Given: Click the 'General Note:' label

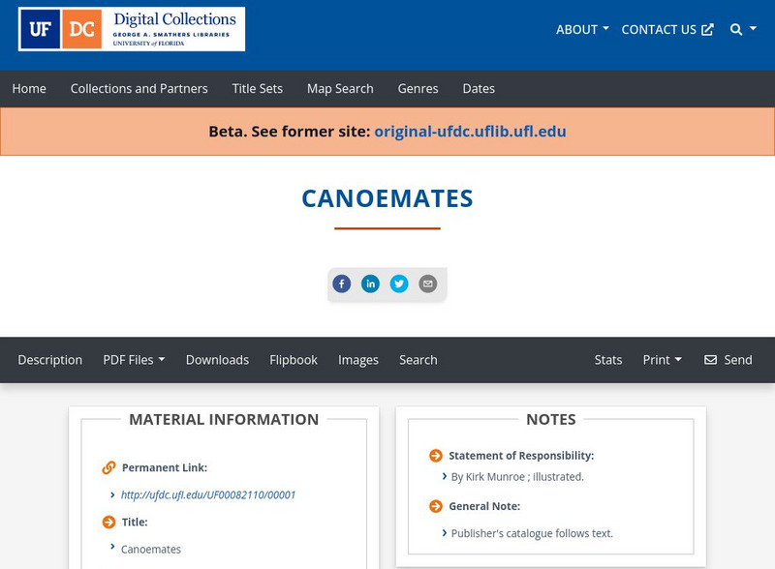Looking at the screenshot, I should [484, 506].
